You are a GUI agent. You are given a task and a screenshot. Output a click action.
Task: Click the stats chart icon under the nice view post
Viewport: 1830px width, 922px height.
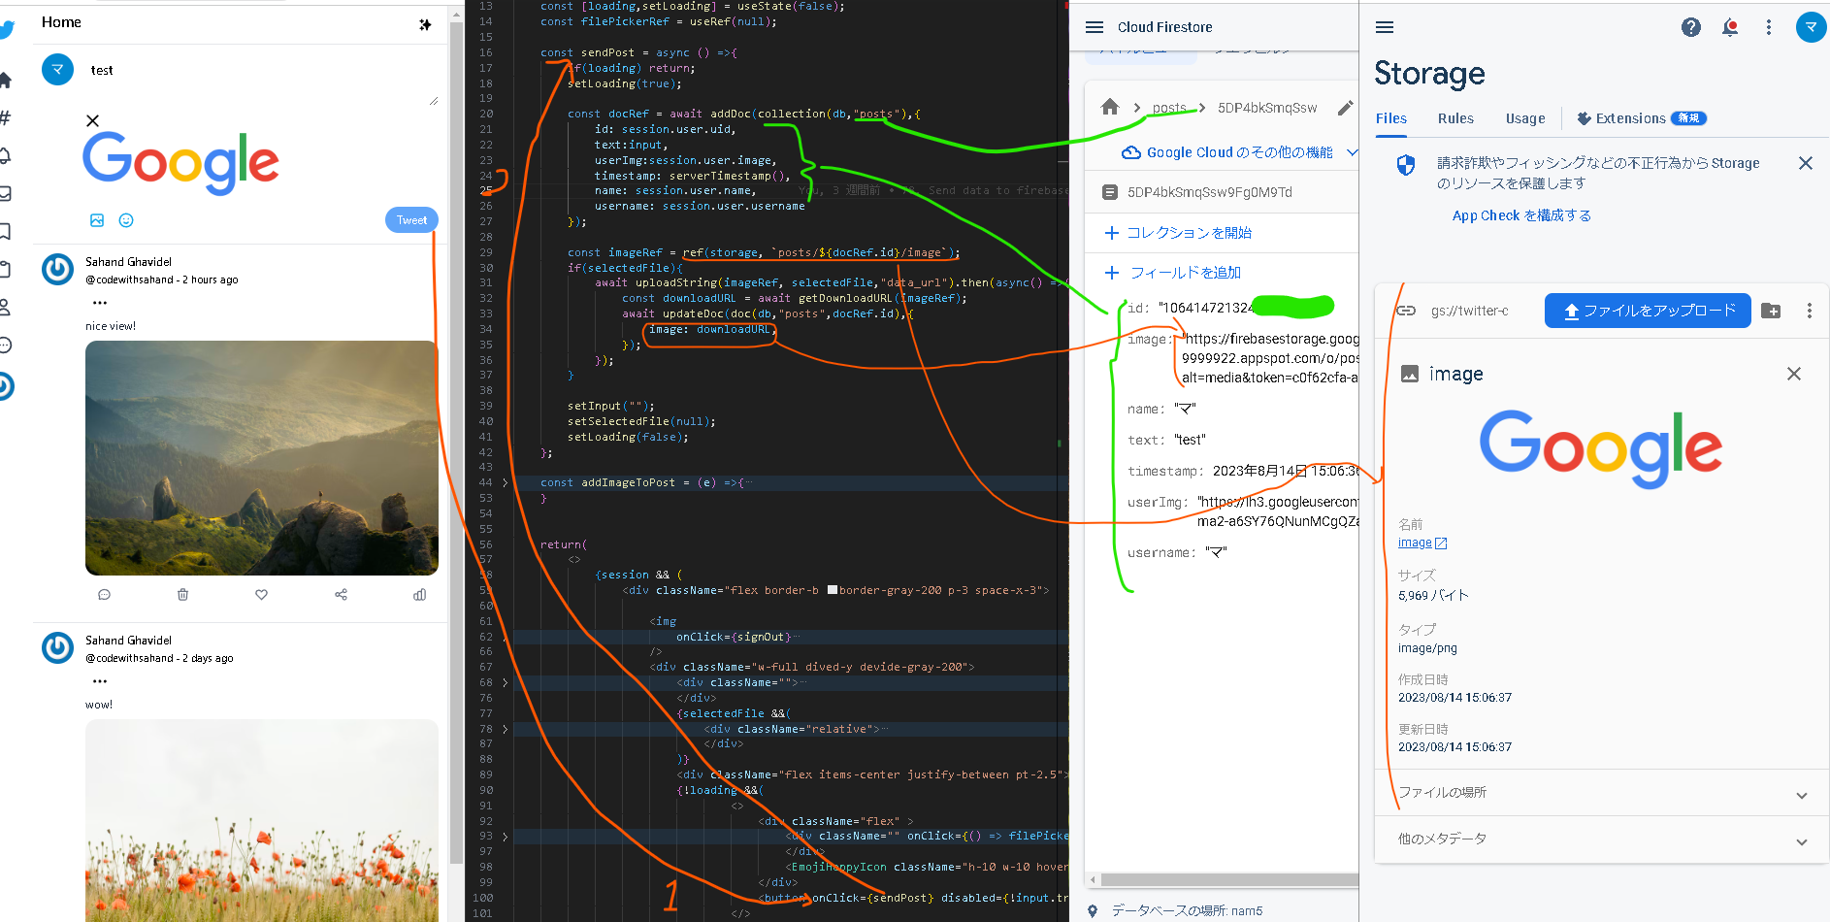(419, 595)
